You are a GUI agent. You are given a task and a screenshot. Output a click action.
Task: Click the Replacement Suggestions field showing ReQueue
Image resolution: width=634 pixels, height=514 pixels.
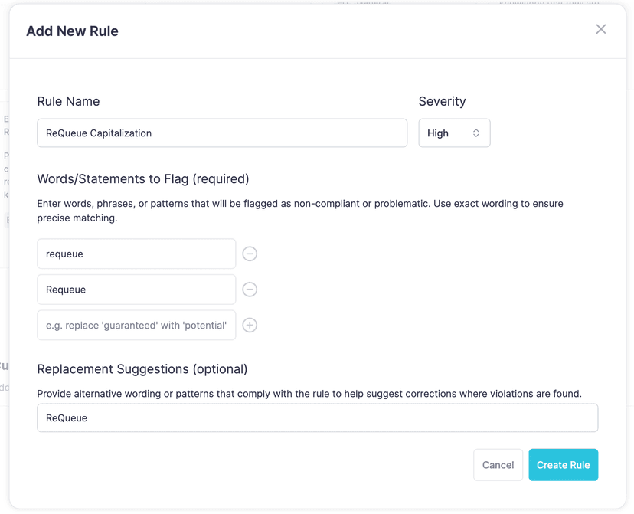click(x=317, y=417)
